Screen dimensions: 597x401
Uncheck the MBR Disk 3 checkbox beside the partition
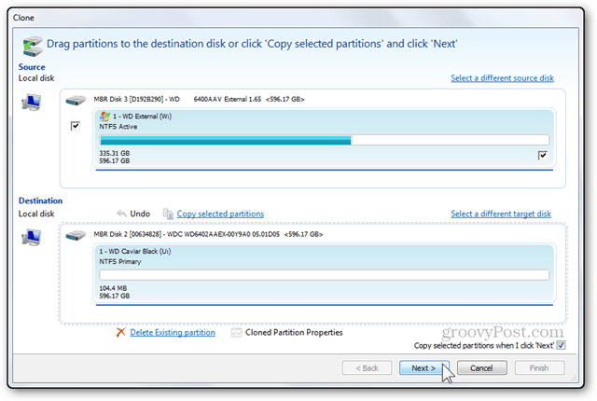point(76,126)
